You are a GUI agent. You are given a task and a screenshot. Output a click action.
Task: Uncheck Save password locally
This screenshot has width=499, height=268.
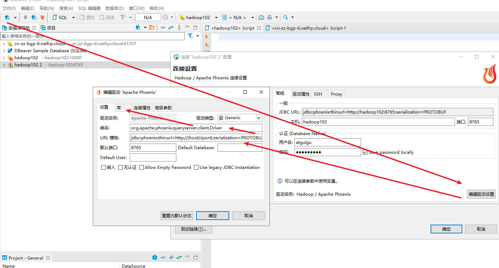point(365,152)
